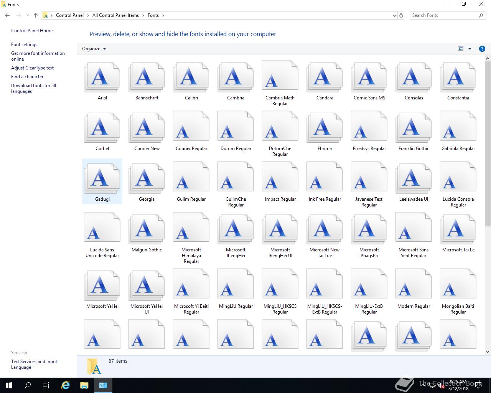Select the Microsoft YaHei UI font icon
The width and height of the screenshot is (491, 393).
tap(147, 286)
